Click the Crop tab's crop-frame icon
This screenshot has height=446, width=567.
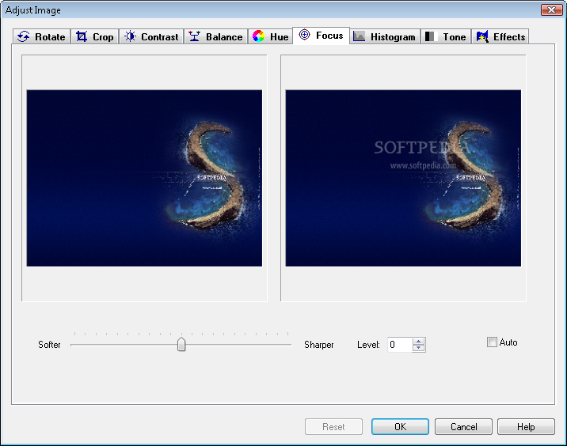click(x=82, y=36)
